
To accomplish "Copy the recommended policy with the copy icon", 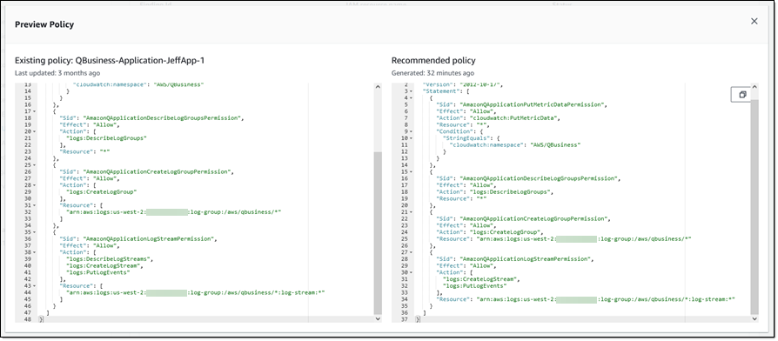I will pyautogui.click(x=741, y=95).
